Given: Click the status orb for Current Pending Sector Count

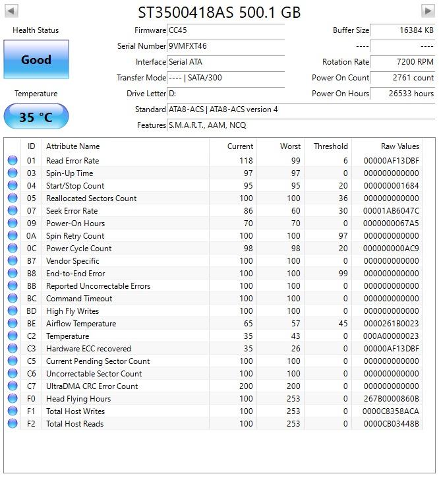Looking at the screenshot, I should click(x=13, y=361).
